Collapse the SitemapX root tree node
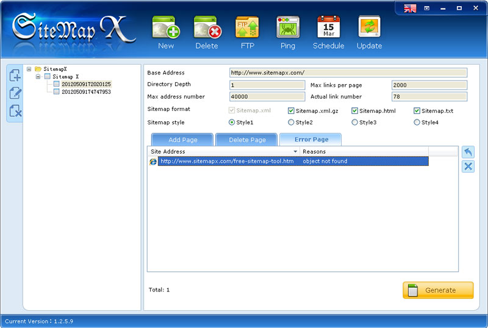 [29, 69]
